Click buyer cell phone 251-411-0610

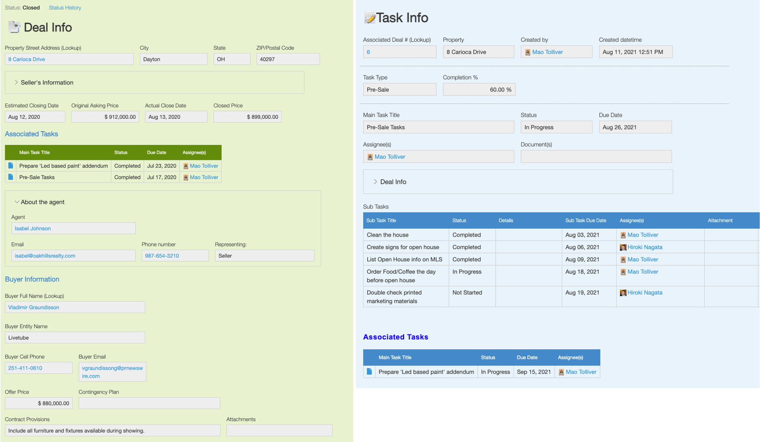click(x=25, y=368)
